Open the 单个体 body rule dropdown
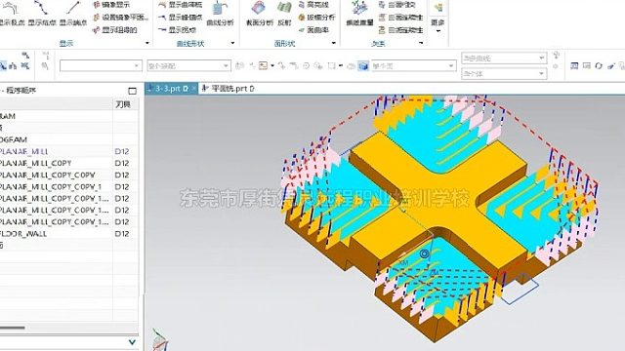Image resolution: width=625 pixels, height=351 pixels. tap(504, 74)
